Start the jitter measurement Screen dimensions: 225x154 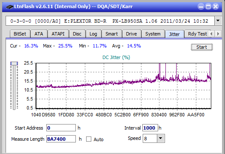pos(201,47)
